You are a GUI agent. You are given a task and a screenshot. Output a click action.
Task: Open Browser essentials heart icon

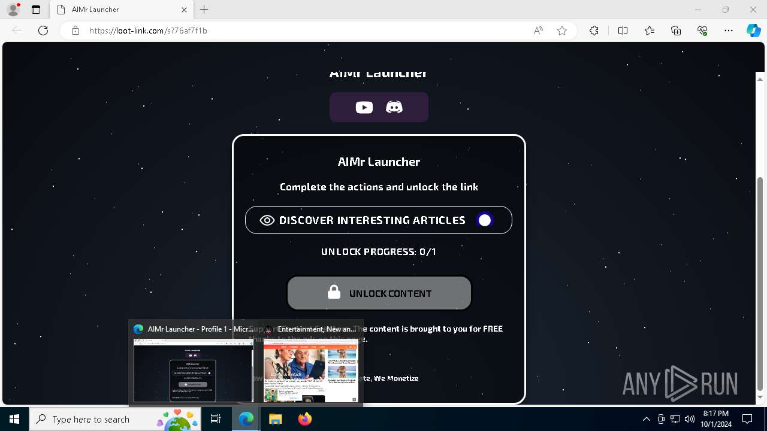click(x=702, y=31)
